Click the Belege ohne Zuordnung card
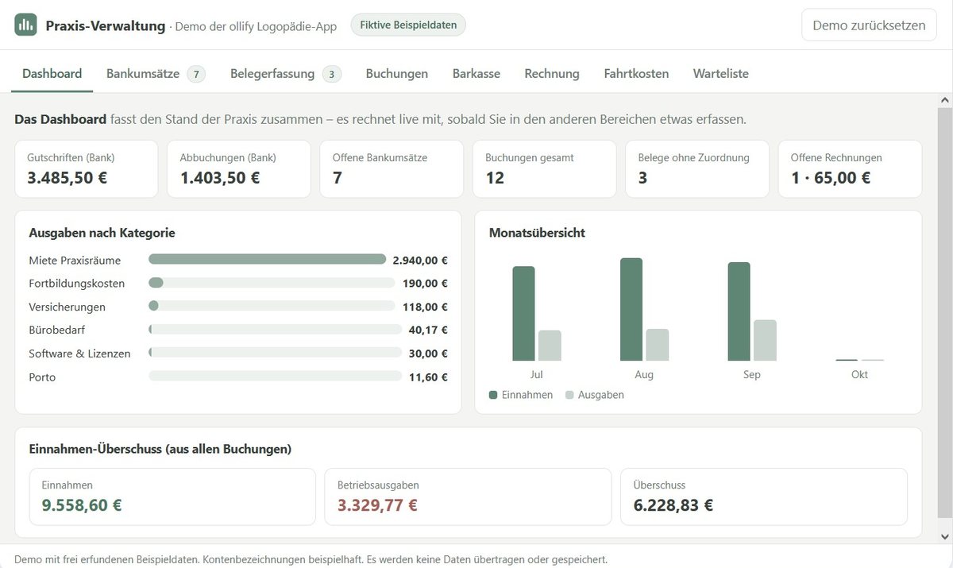The height and width of the screenshot is (568, 953). click(x=697, y=168)
